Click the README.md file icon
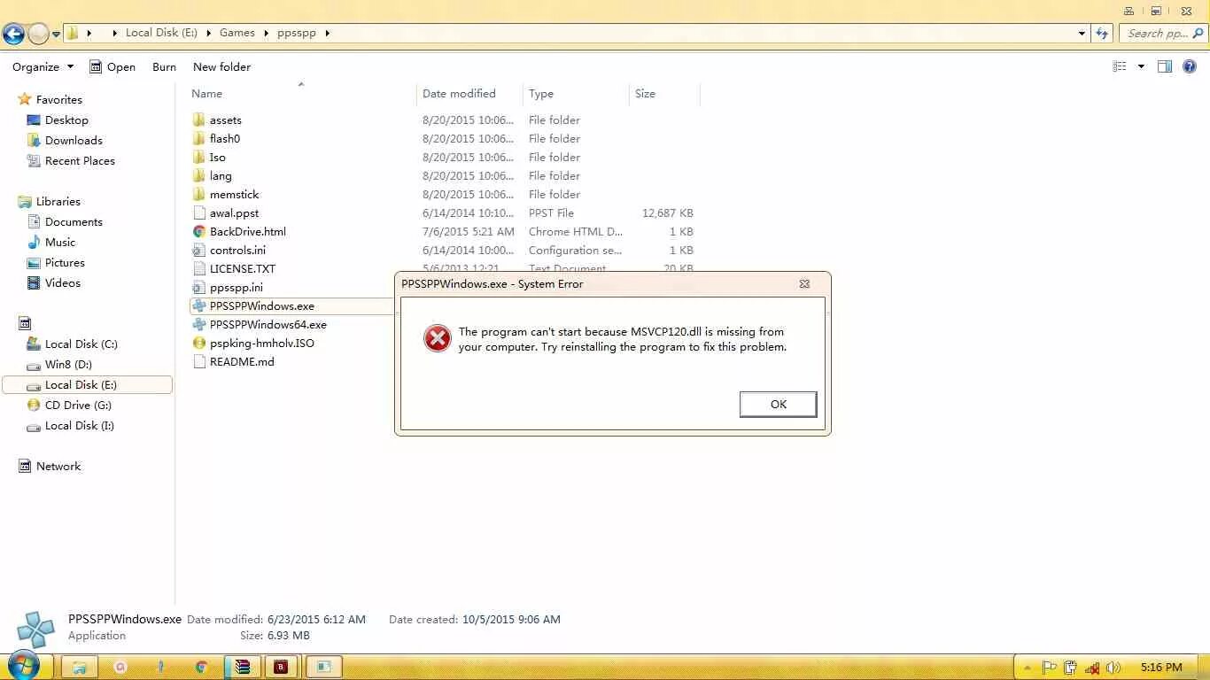This screenshot has height=680, width=1210. tap(199, 361)
